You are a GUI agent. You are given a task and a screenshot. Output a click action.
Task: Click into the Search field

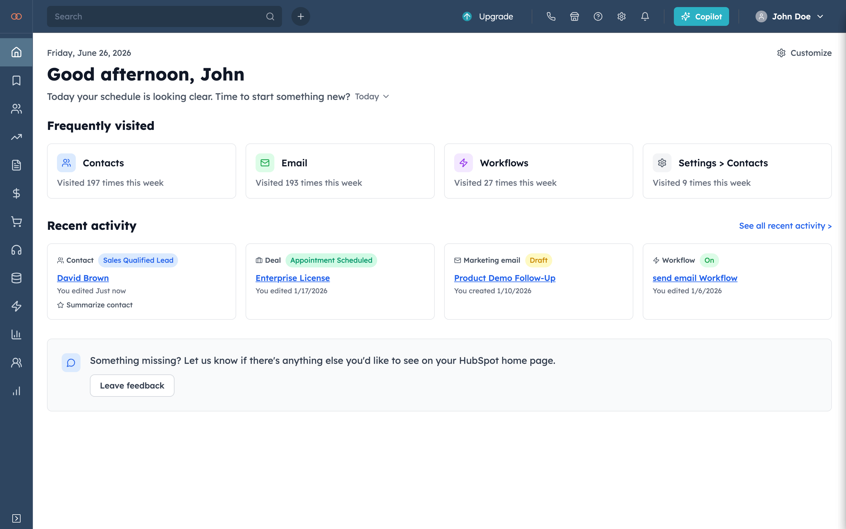click(164, 16)
